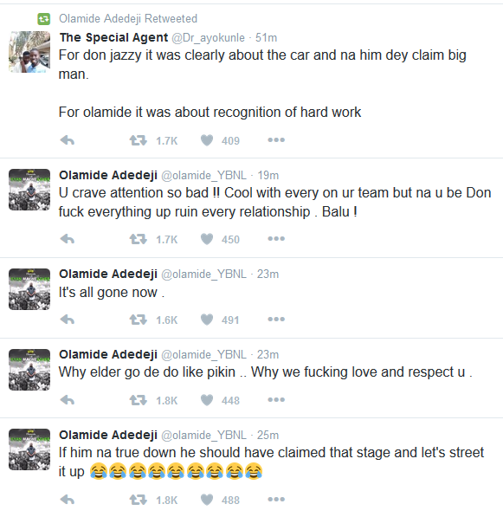Retweet the 'U crave attention' tweet

point(139,239)
